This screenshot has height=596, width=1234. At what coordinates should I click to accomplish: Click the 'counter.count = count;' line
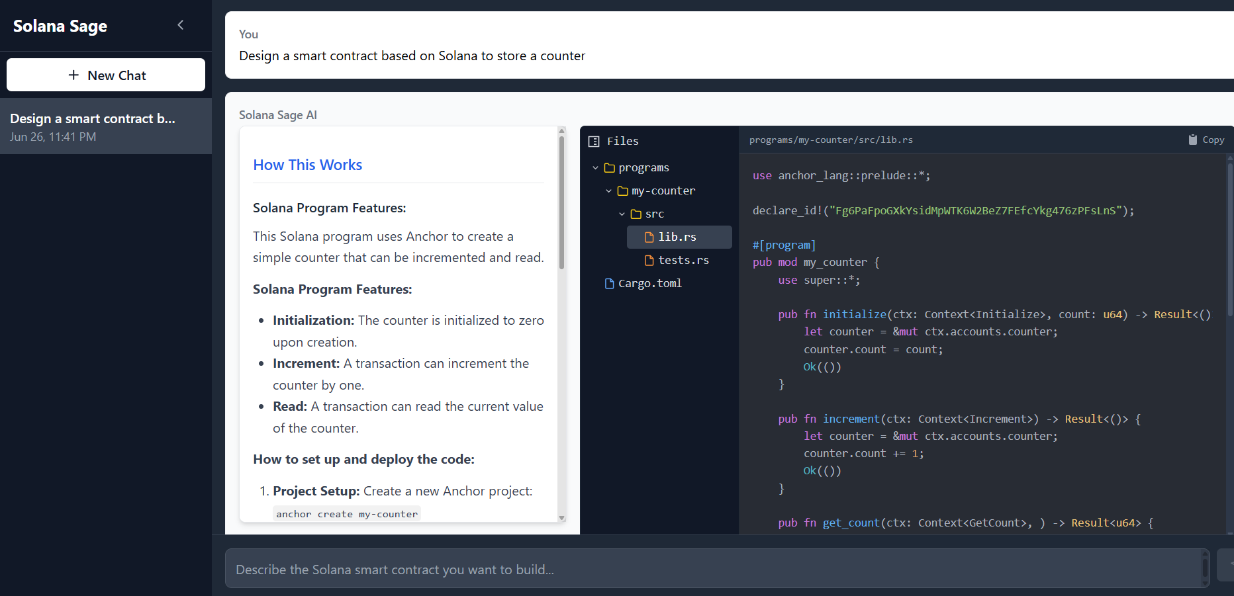click(873, 349)
